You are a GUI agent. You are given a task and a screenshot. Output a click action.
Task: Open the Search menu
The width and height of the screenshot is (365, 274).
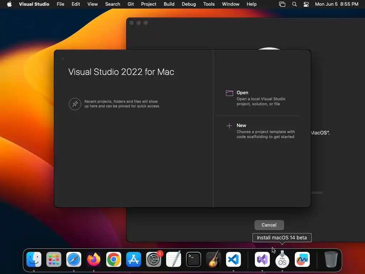coord(113,4)
